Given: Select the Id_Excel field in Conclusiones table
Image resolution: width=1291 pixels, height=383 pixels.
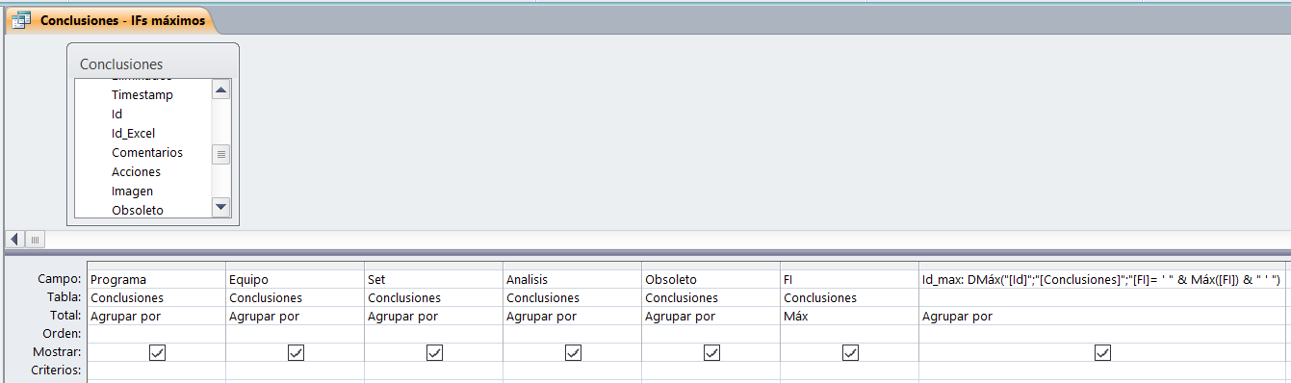Looking at the screenshot, I should point(133,133).
